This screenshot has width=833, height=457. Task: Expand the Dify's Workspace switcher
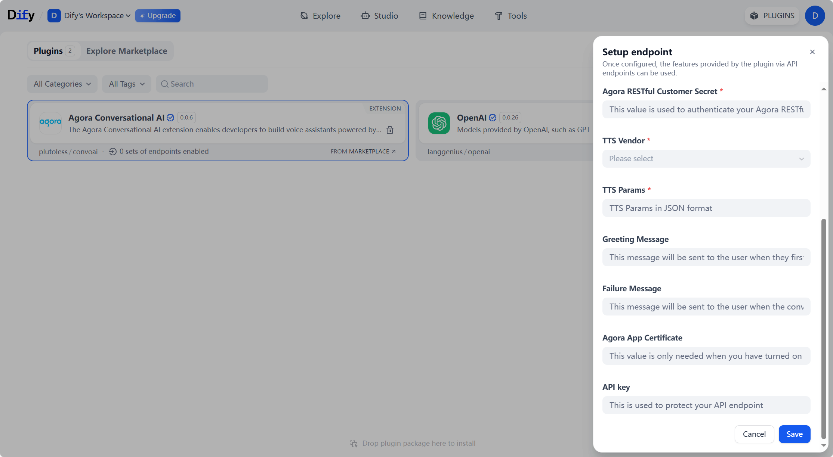97,16
